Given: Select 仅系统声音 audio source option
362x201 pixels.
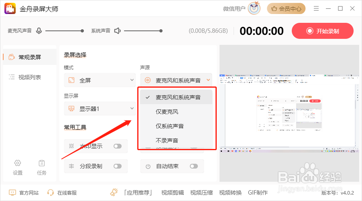Looking at the screenshot, I should point(176,126).
